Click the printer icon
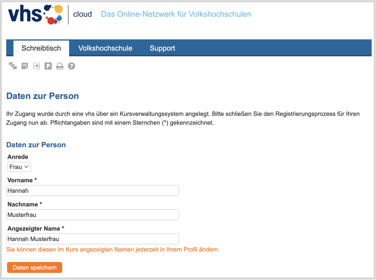 tap(60, 66)
